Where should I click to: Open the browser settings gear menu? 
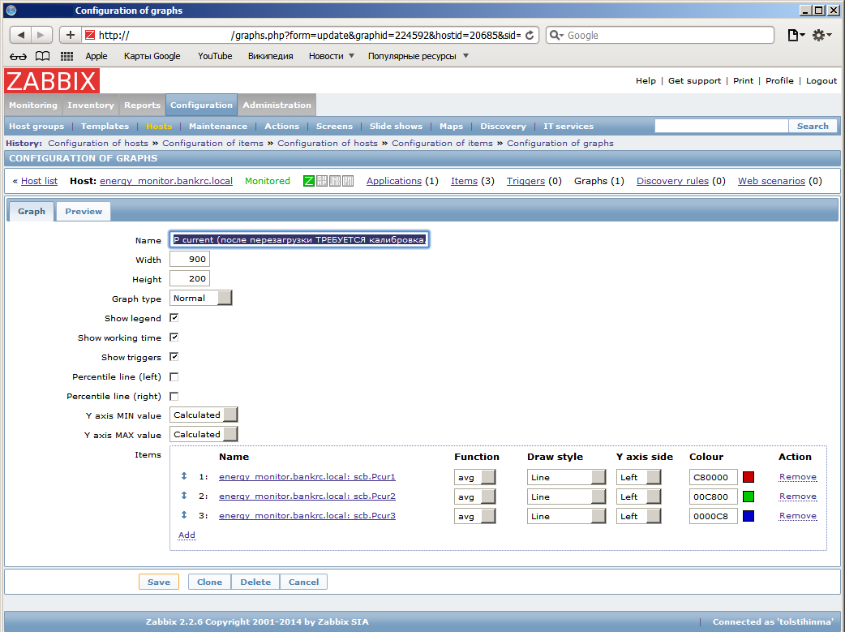coord(821,35)
